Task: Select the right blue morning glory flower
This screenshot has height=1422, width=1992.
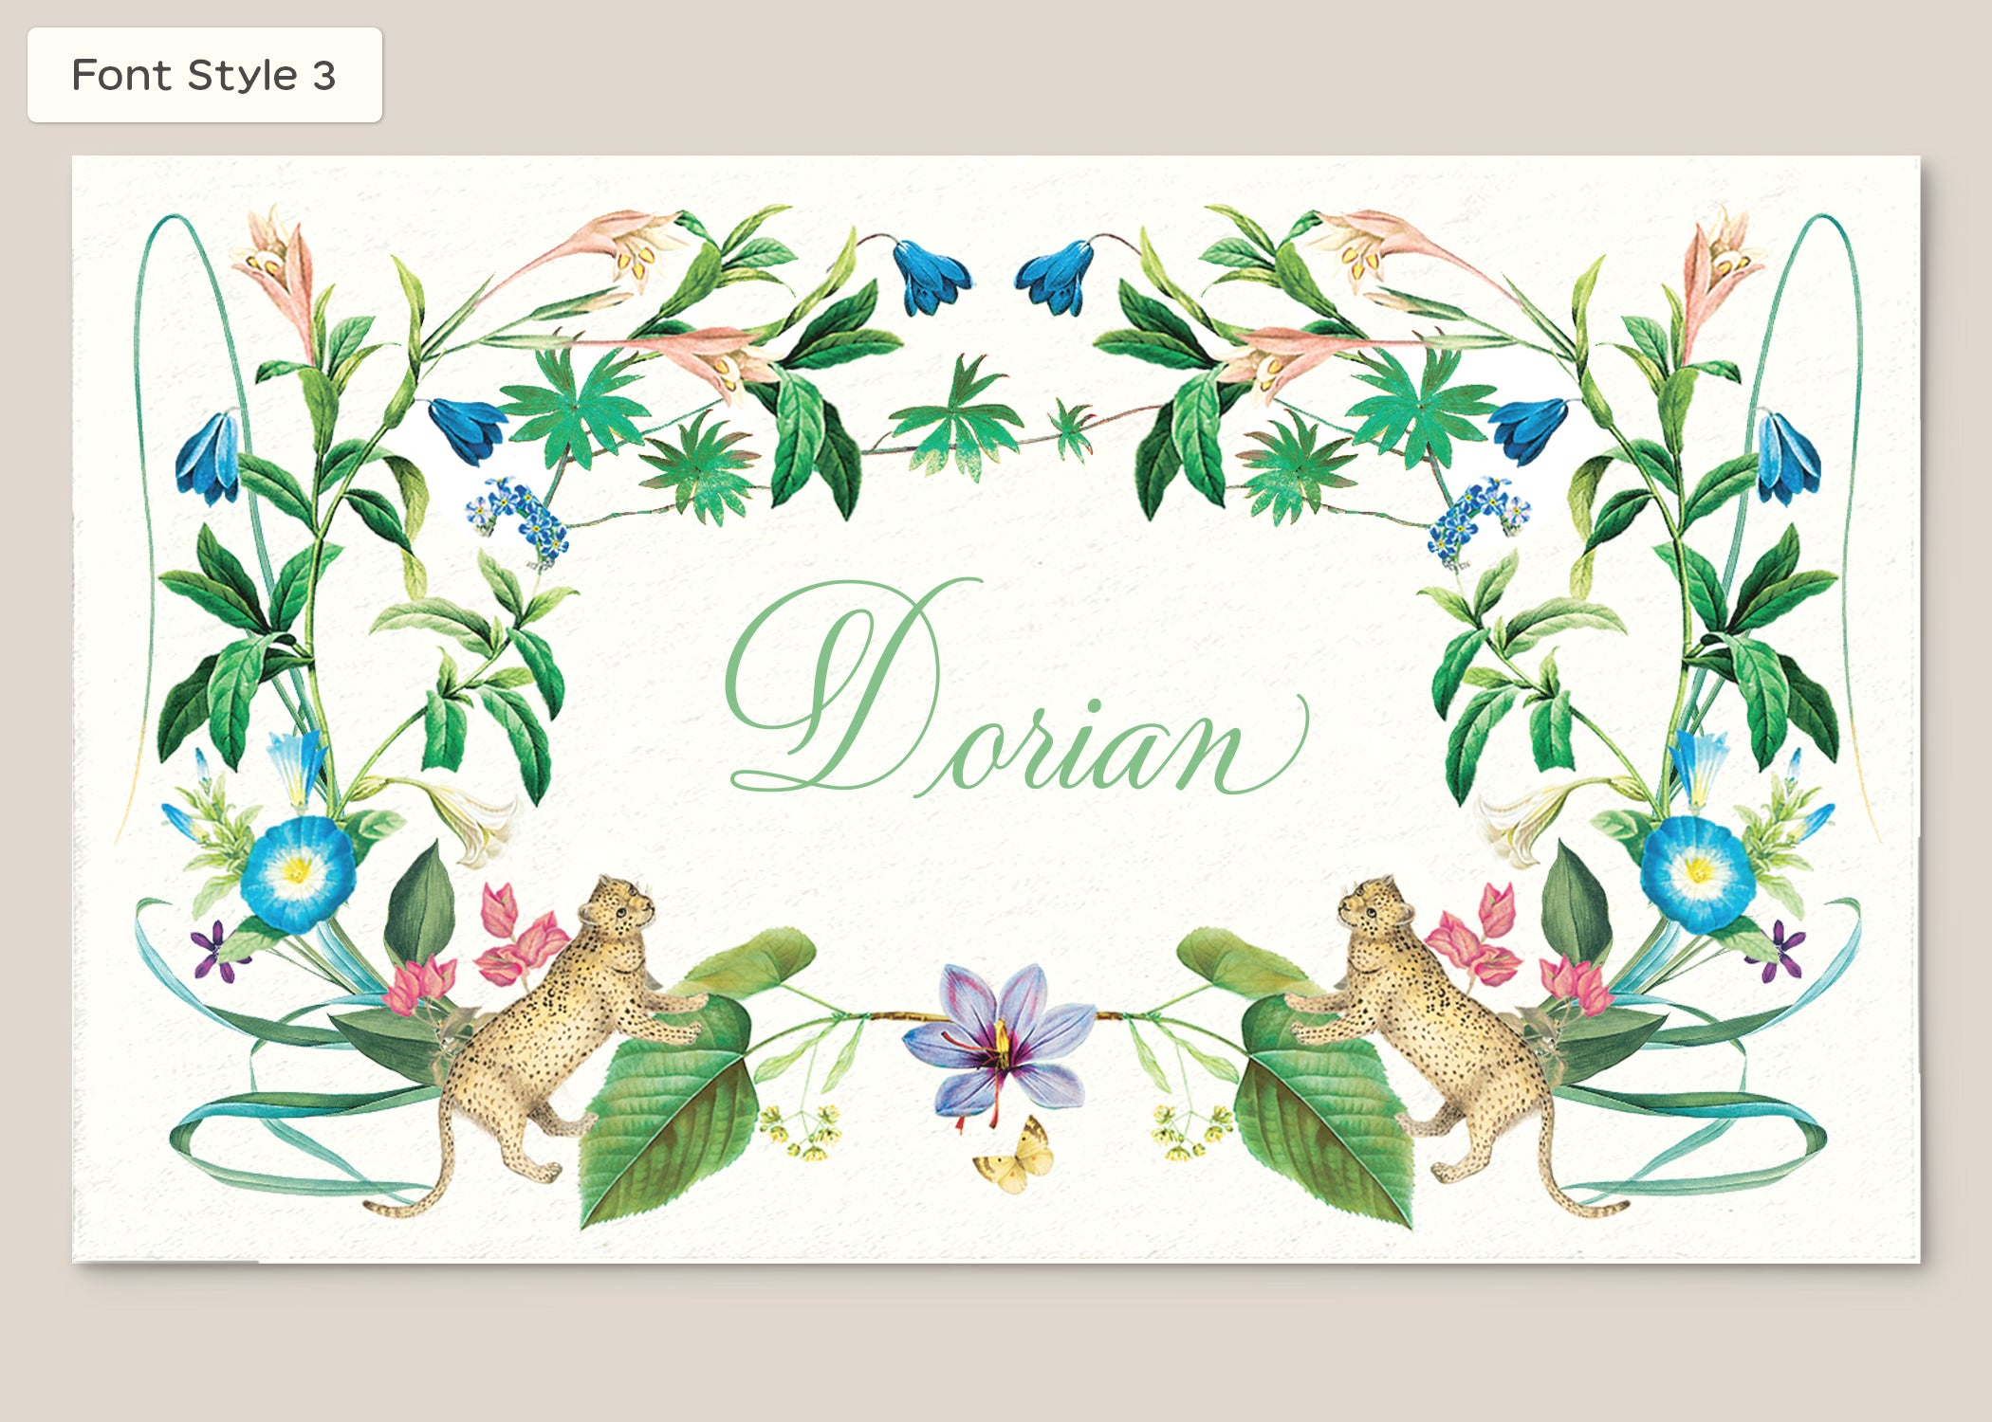Action: point(1696,873)
